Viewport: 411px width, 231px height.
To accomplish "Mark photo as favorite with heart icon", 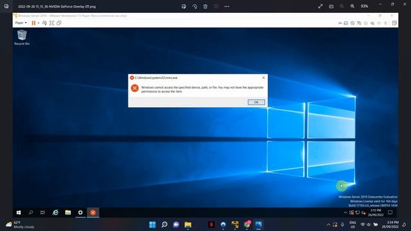I will (x=216, y=6).
